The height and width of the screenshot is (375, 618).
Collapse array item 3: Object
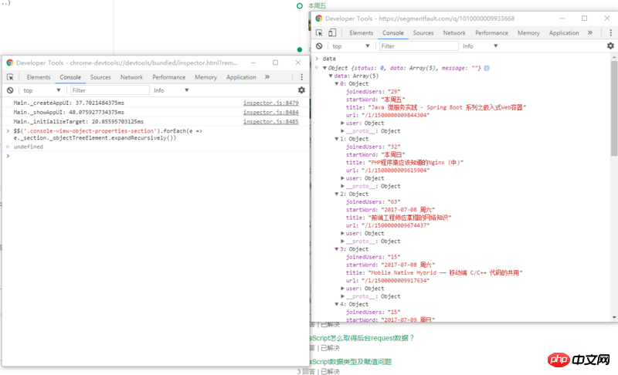tap(337, 249)
